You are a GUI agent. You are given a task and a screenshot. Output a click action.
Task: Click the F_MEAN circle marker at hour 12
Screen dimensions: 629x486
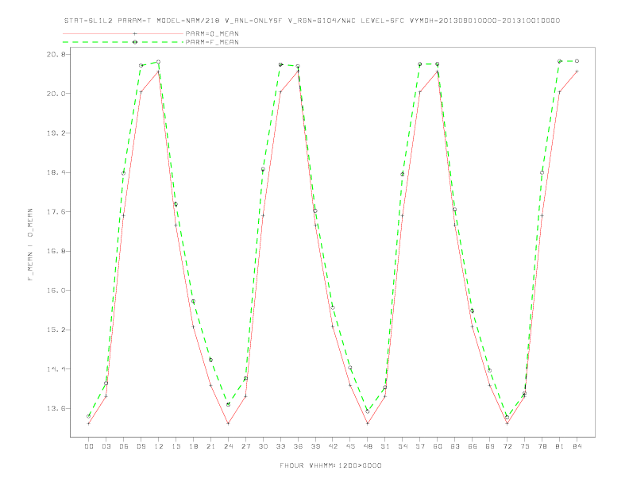click(159, 62)
